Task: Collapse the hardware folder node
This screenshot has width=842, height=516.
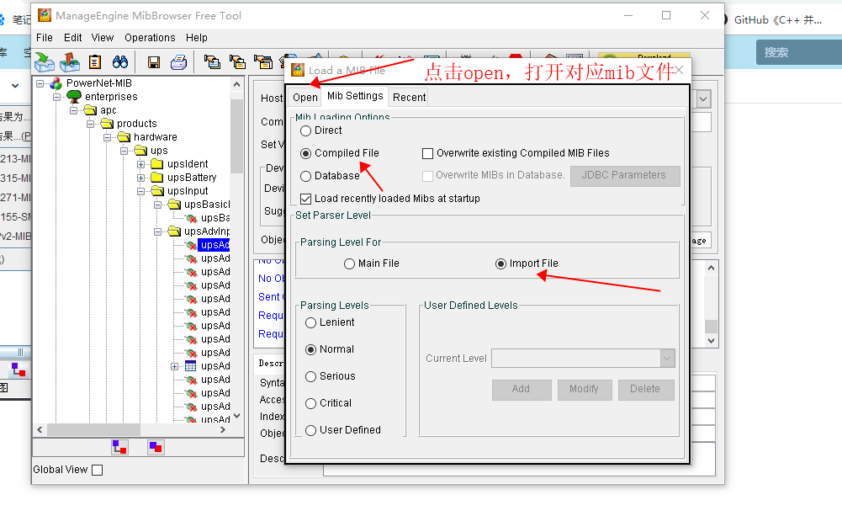Action: 107,137
